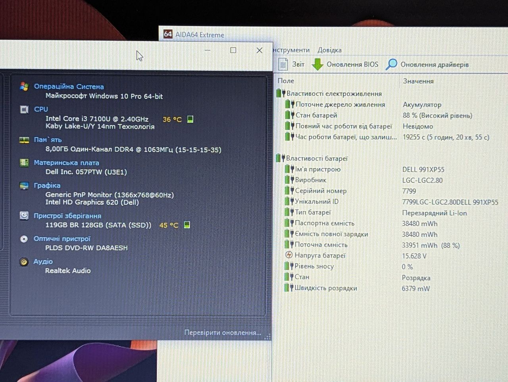508x382 pixels.
Task: Click the value 15.628 V
Action: pos(414,256)
